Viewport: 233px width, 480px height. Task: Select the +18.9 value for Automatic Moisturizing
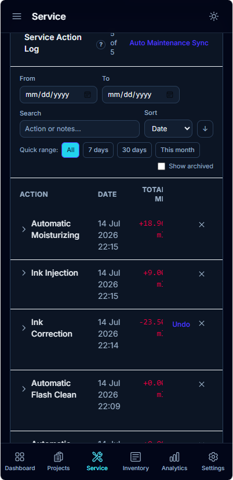[151, 229]
